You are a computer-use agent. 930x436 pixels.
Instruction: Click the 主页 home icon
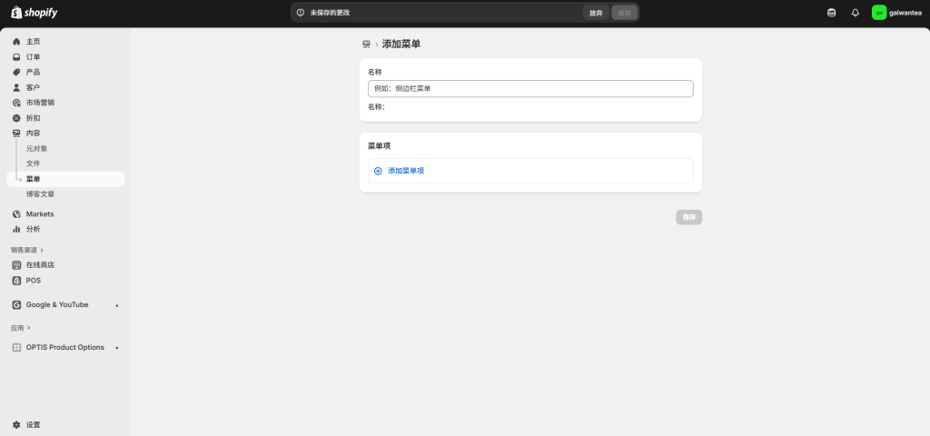coord(16,42)
